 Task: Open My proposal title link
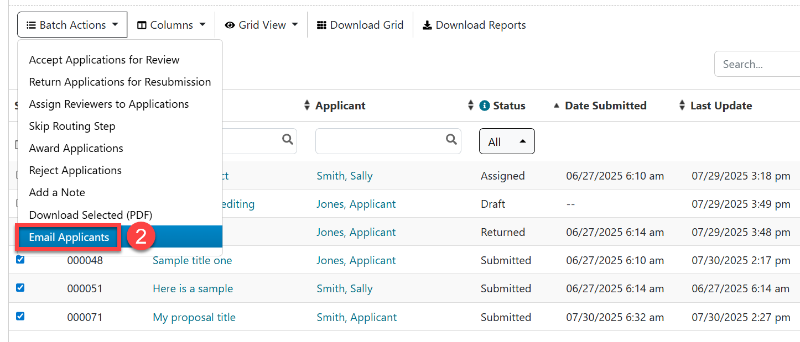(194, 317)
